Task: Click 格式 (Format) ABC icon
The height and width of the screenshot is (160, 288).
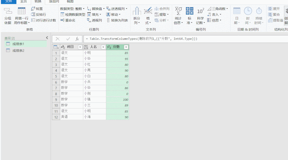Action: [148, 11]
